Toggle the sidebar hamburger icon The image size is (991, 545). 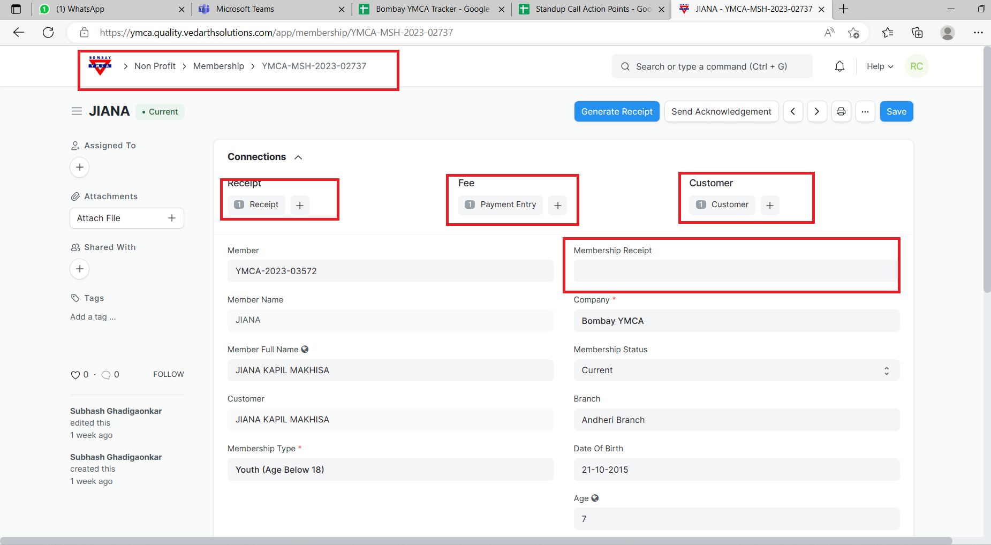77,111
